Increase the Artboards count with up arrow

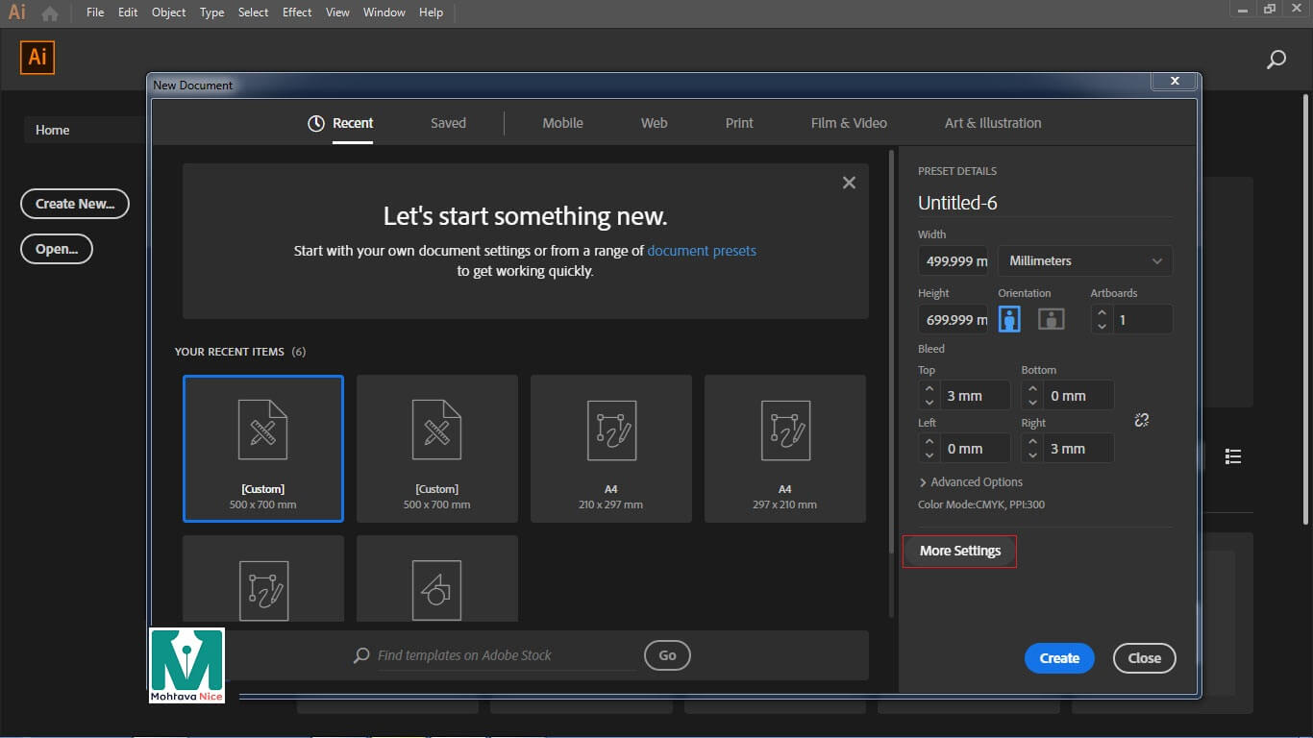[1102, 313]
